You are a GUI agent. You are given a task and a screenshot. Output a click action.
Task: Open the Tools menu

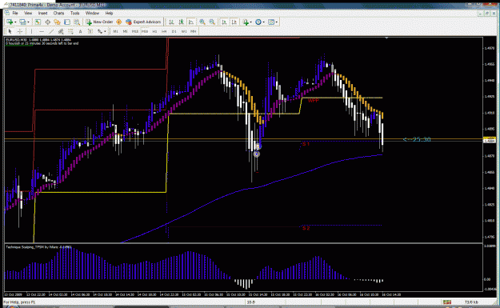point(75,13)
